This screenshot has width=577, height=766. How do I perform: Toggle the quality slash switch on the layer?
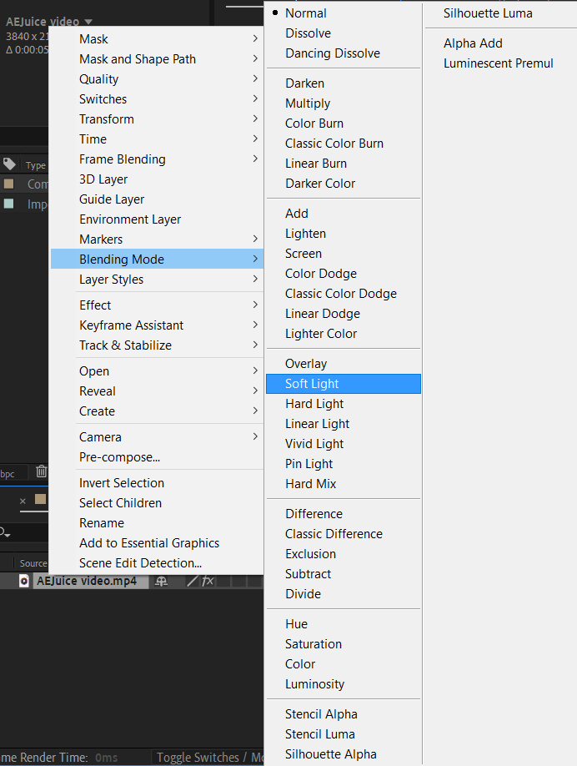[x=192, y=581]
